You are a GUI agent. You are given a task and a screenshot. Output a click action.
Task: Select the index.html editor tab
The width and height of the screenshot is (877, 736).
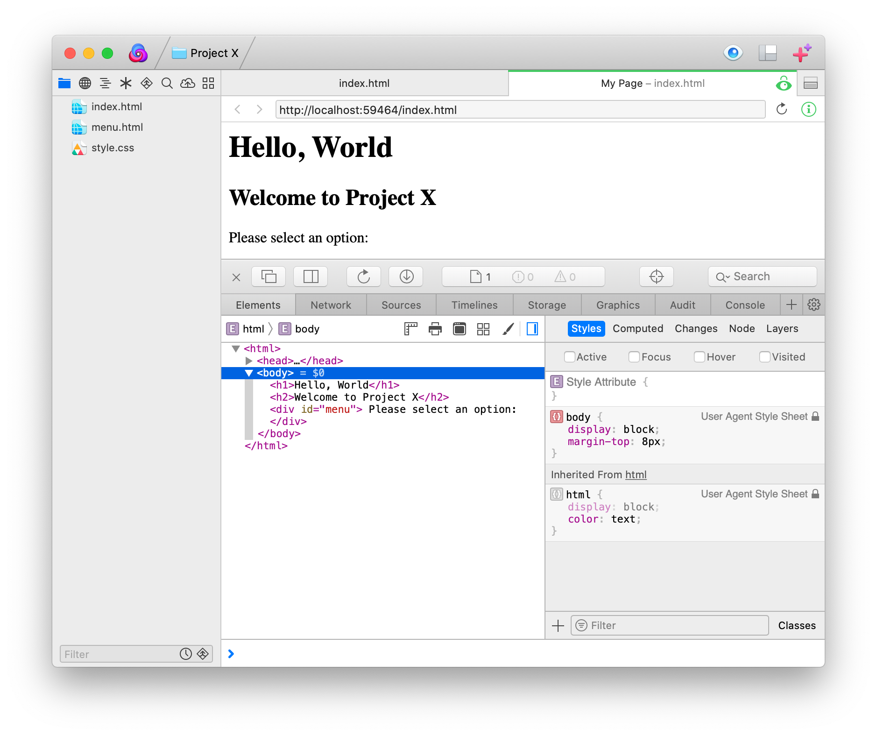tap(364, 83)
